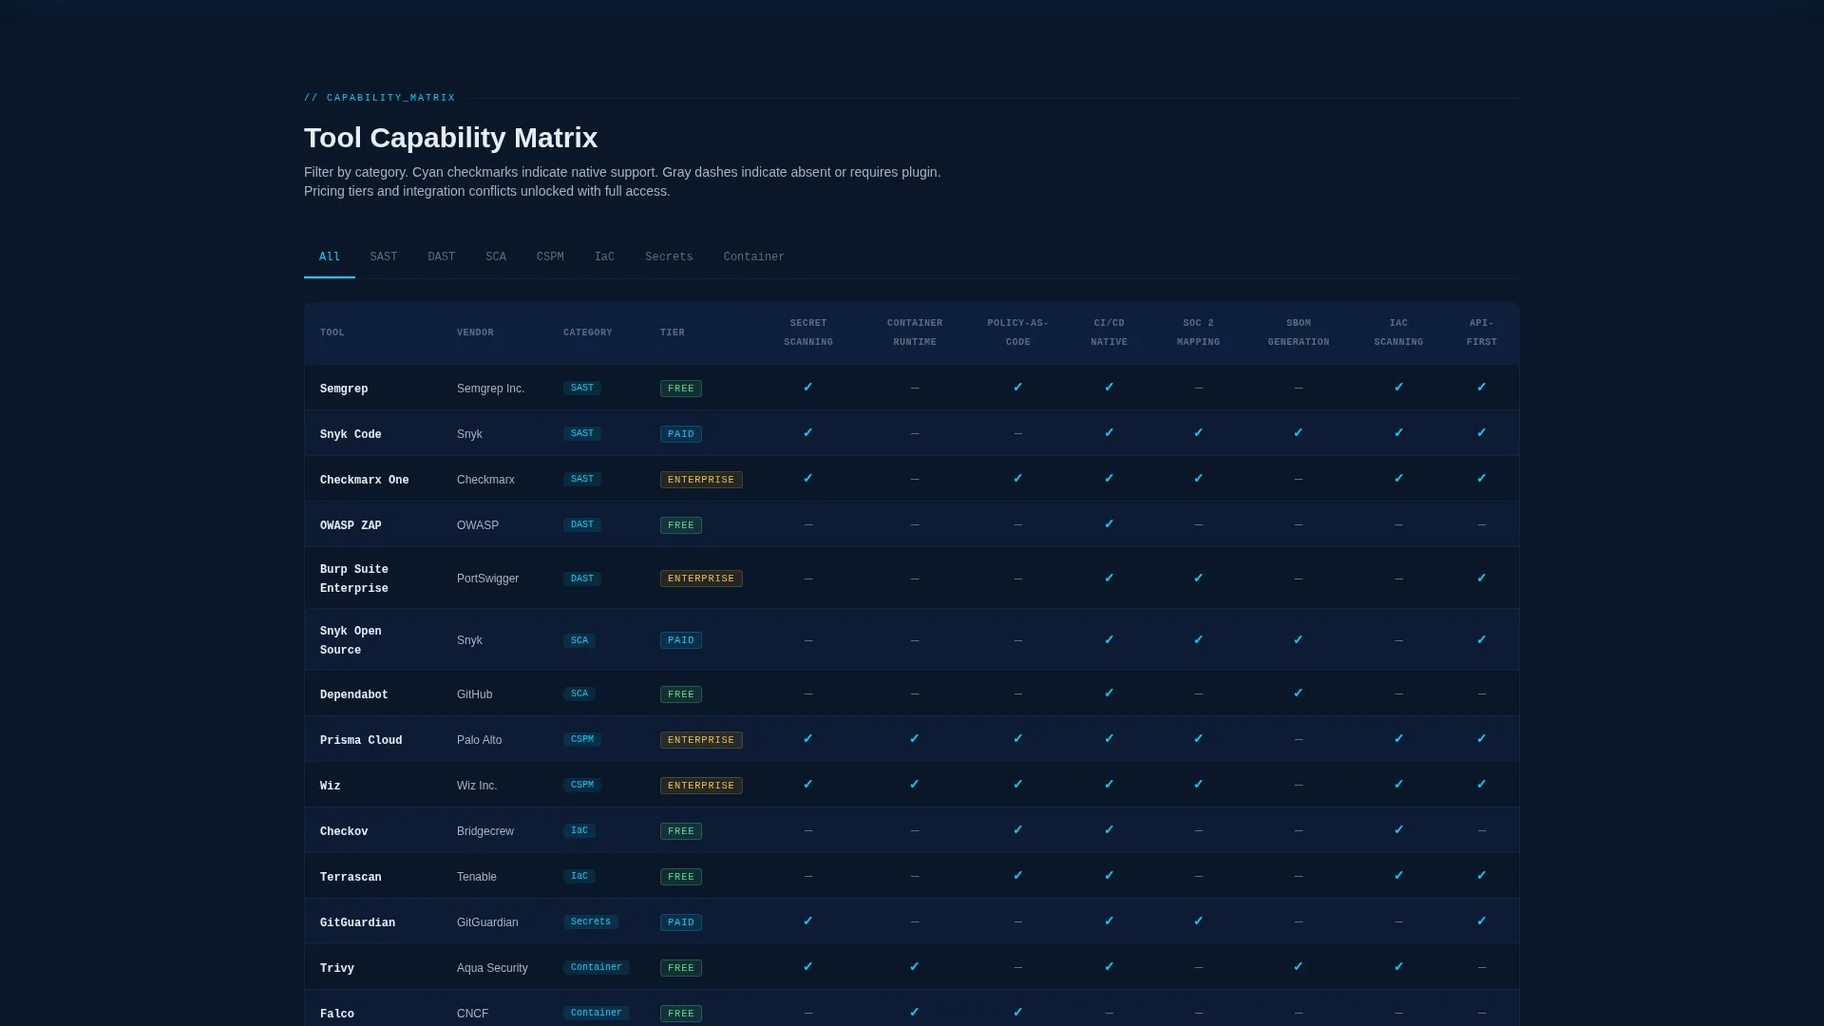
Task: Click Trivy's Container category tag
Action: point(597,967)
